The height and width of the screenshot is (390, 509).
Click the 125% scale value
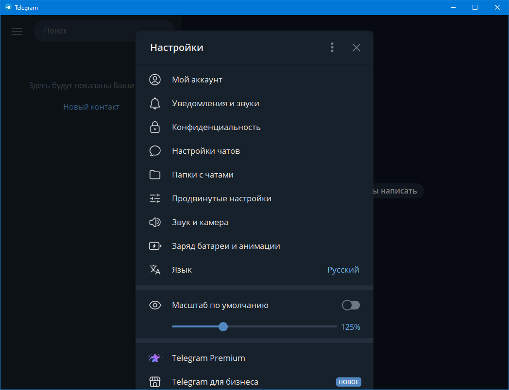point(351,327)
